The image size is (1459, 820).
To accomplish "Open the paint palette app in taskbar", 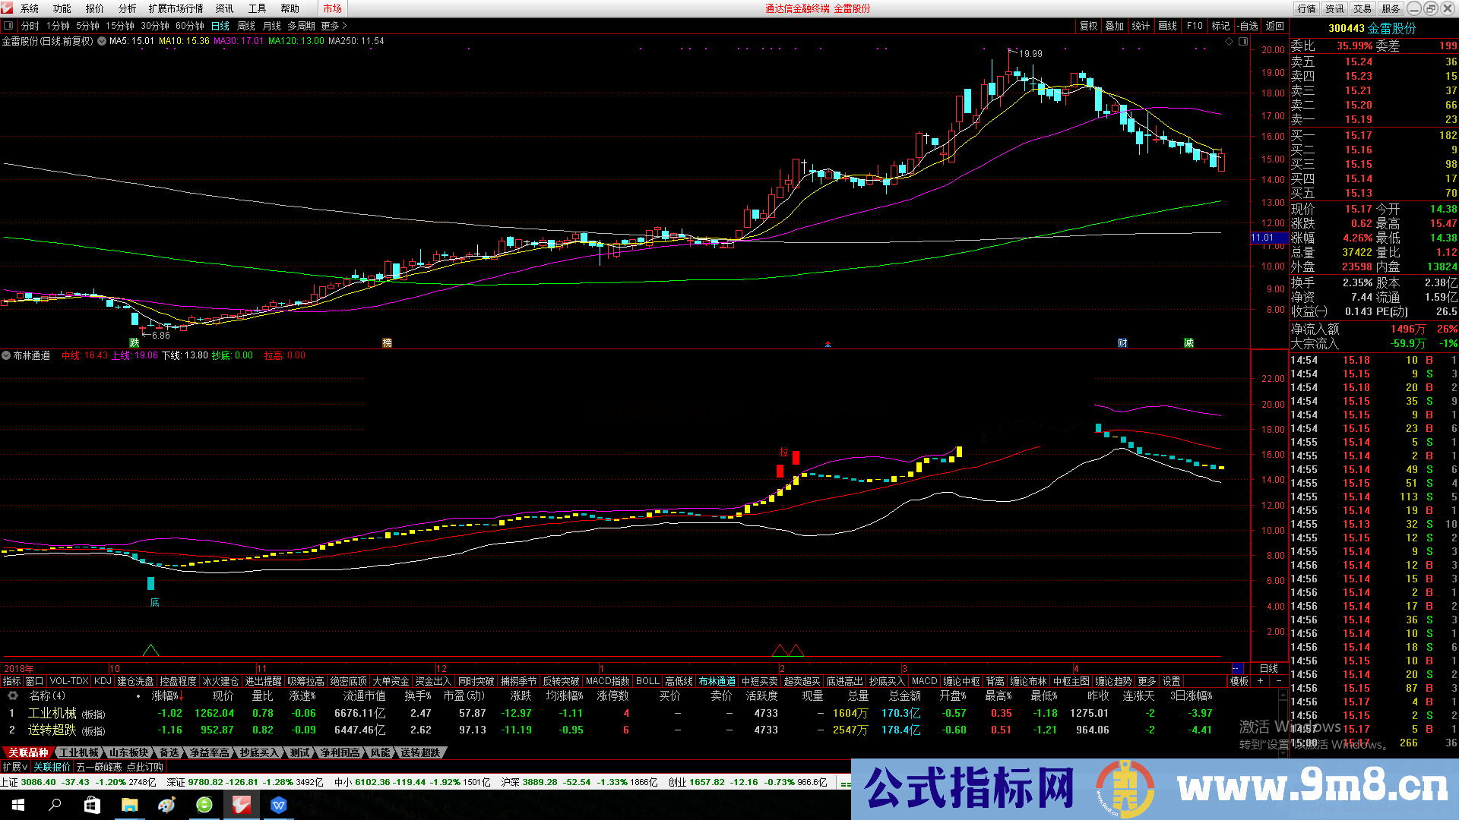I will pyautogui.click(x=167, y=805).
